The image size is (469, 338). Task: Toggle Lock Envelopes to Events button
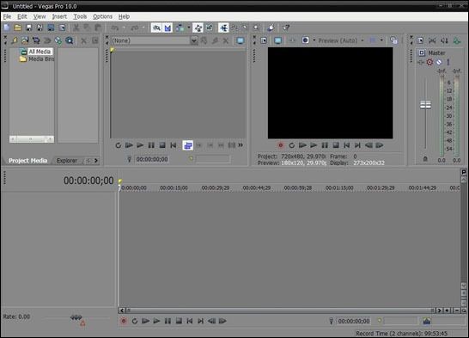(x=198, y=28)
